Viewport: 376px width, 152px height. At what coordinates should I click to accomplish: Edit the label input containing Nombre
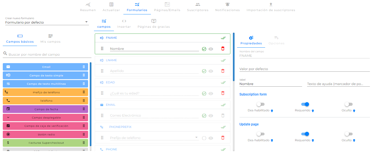(x=271, y=84)
